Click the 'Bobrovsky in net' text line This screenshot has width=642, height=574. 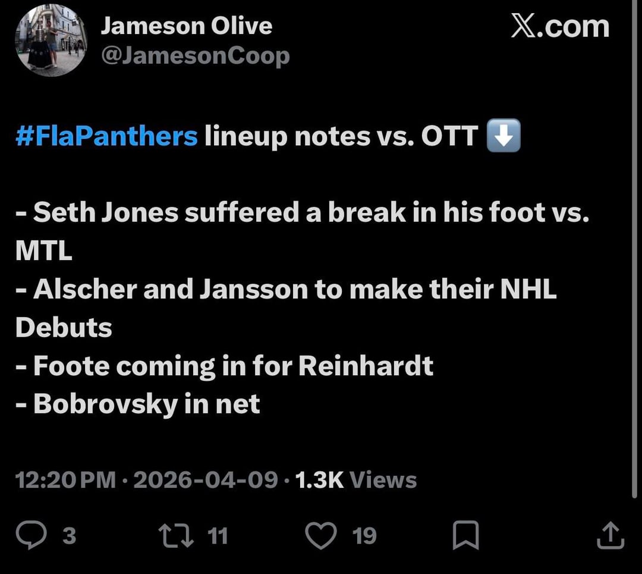146,404
